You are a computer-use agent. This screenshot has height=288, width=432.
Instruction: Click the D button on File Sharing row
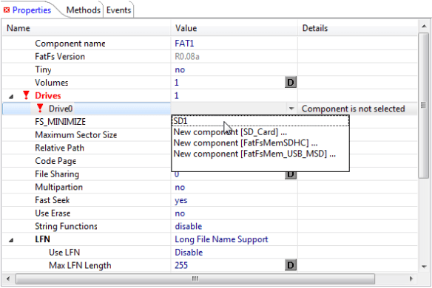pyautogui.click(x=291, y=174)
